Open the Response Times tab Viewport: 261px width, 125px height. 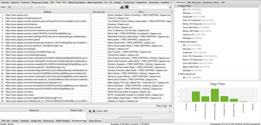(x=211, y=2)
